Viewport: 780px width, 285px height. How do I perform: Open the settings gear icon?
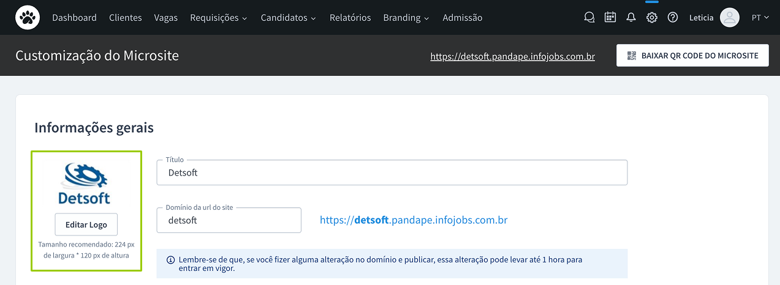pos(652,18)
